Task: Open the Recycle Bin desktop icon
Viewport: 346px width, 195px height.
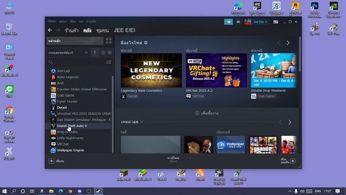Action: click(x=9, y=29)
